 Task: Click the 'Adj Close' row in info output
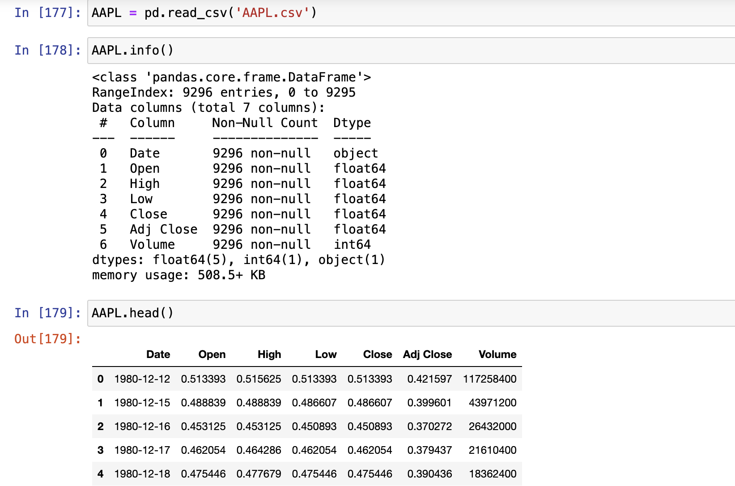click(x=242, y=230)
